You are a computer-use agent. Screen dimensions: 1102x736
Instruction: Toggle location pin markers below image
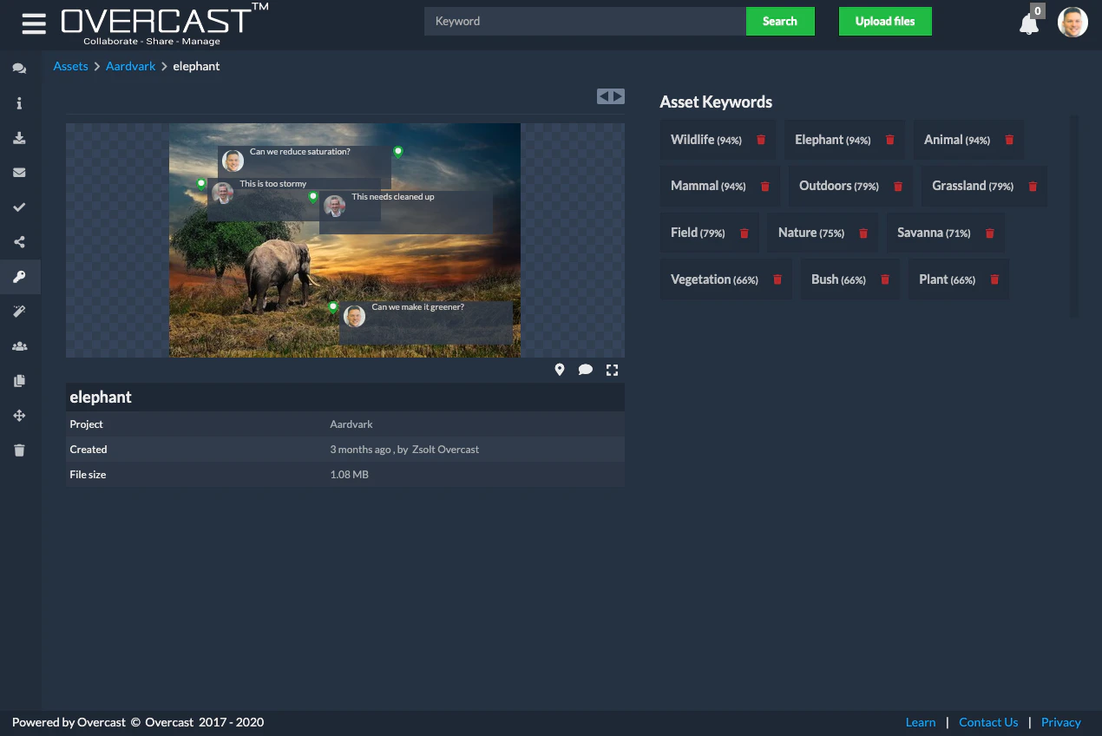560,370
